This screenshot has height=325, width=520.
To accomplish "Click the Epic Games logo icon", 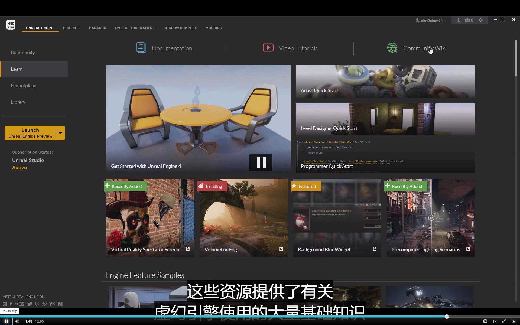I will pyautogui.click(x=11, y=25).
